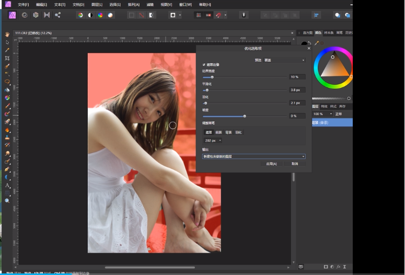The width and height of the screenshot is (405, 275).
Task: Apply Auto Colors from toolbar
Action: (100, 15)
